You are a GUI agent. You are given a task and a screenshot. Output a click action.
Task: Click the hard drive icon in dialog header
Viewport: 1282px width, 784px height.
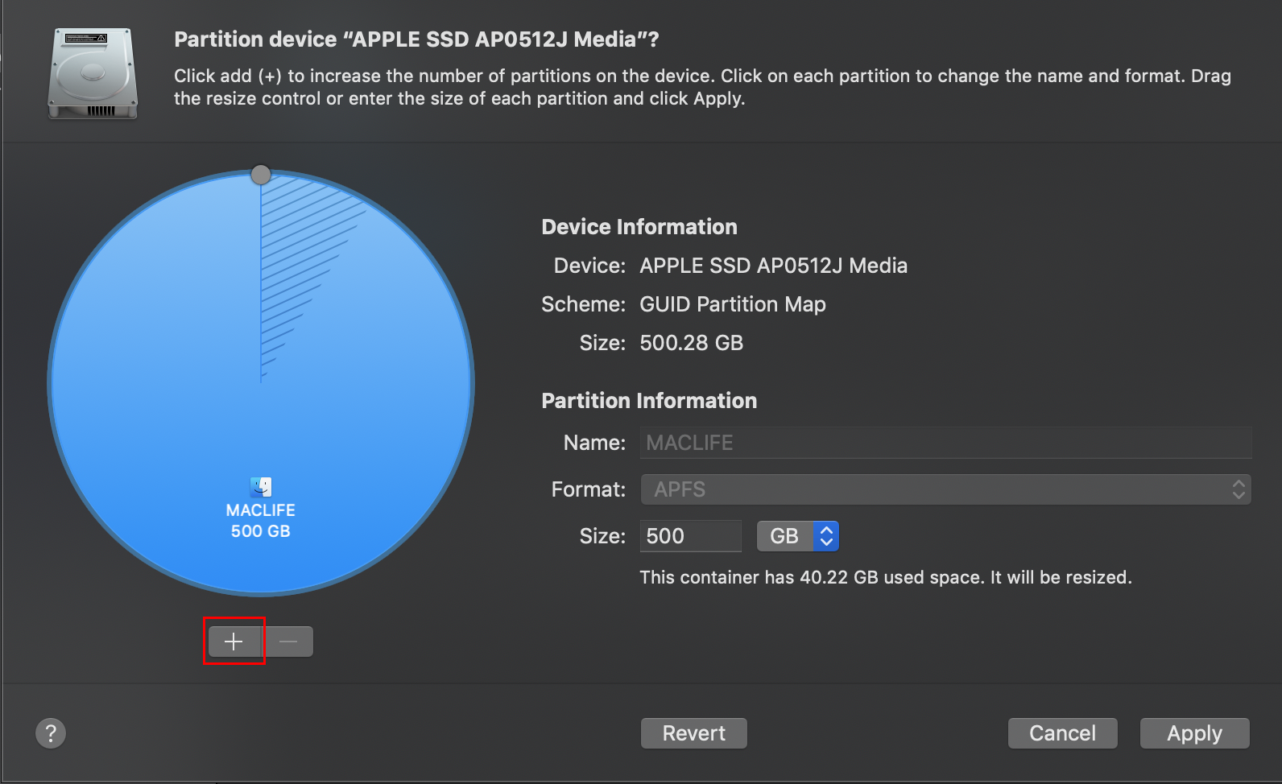93,73
